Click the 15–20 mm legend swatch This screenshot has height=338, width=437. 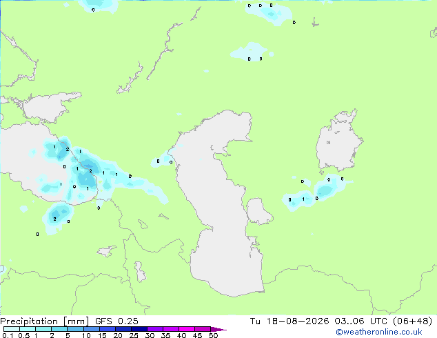click(x=107, y=329)
